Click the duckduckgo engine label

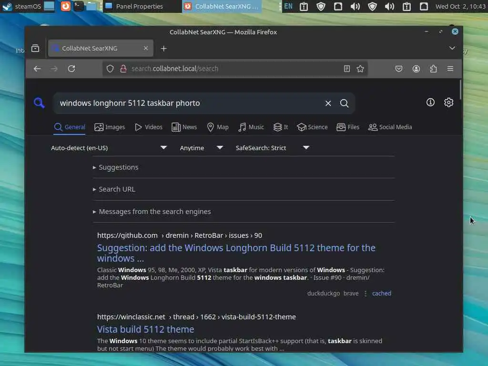pos(324,294)
